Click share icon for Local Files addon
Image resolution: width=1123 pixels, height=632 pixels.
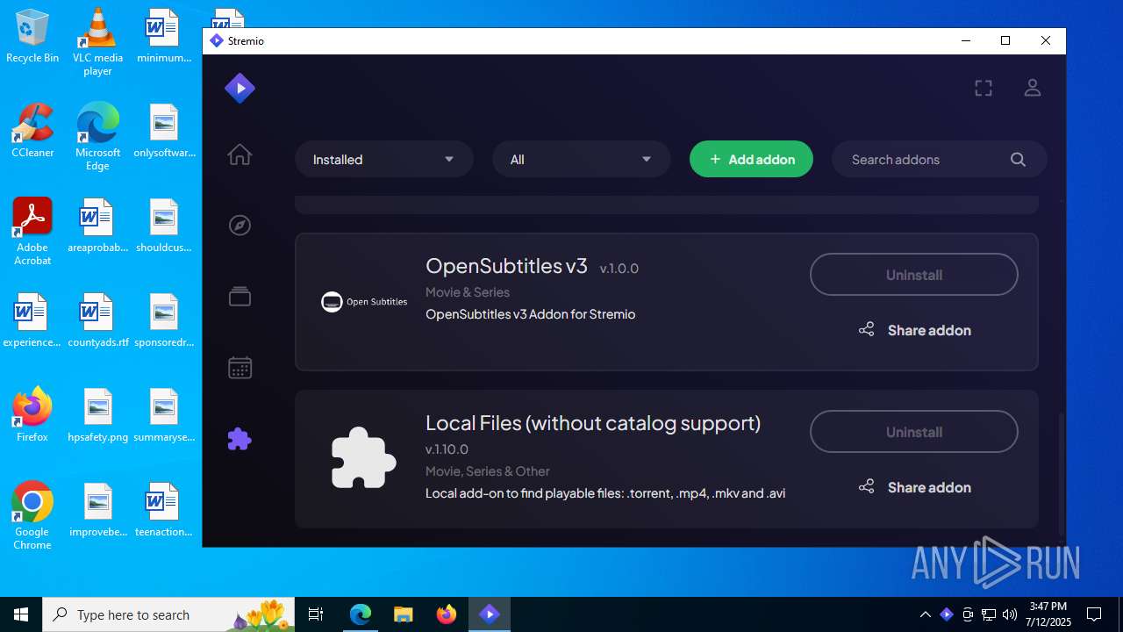(x=866, y=487)
